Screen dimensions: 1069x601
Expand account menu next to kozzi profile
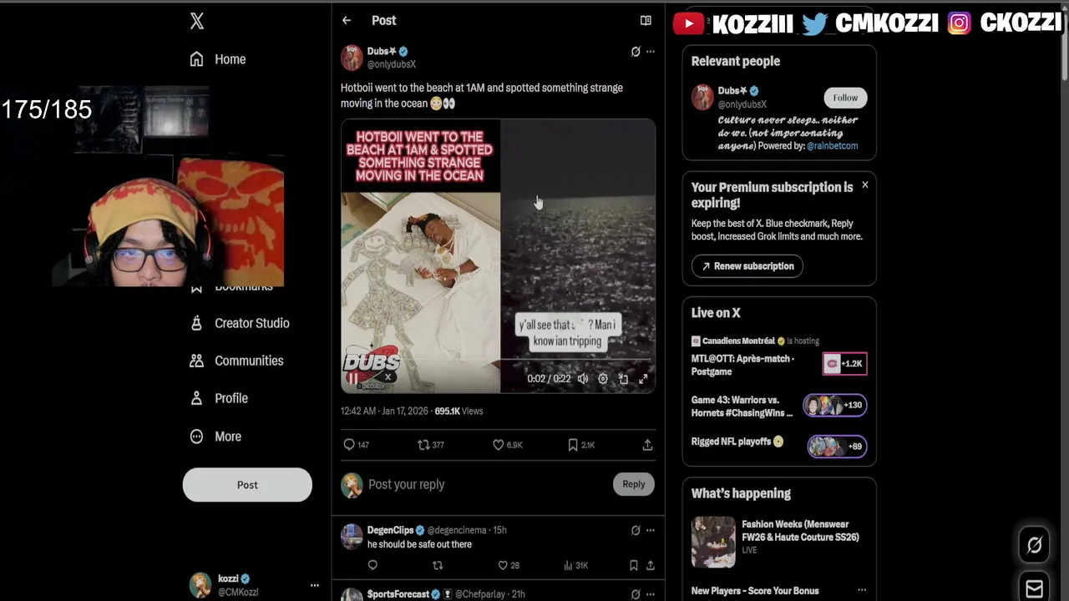[315, 585]
